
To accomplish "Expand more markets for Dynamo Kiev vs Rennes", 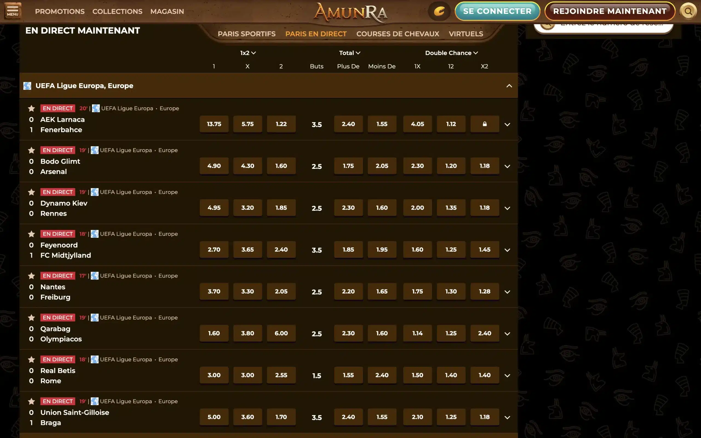I will [507, 208].
